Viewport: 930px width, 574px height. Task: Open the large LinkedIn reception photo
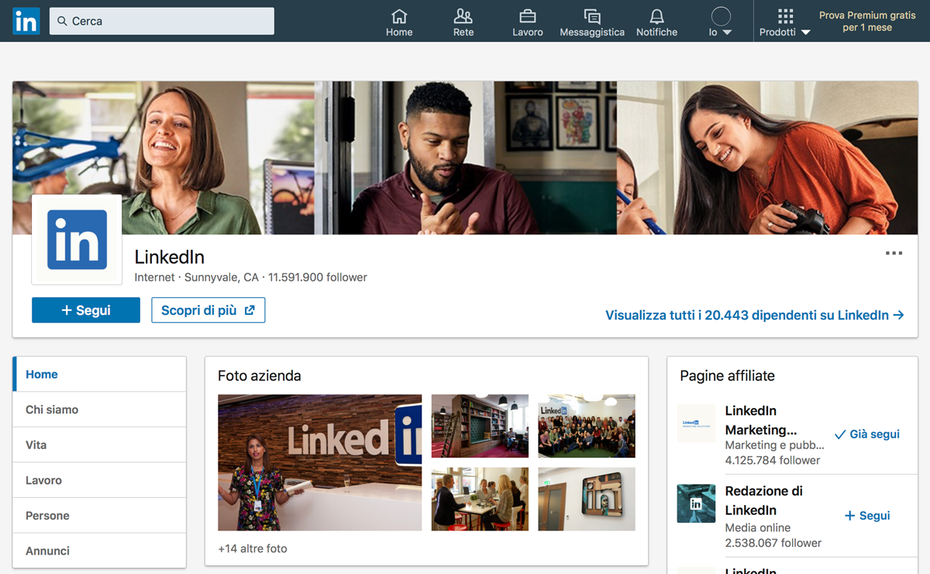coord(320,462)
